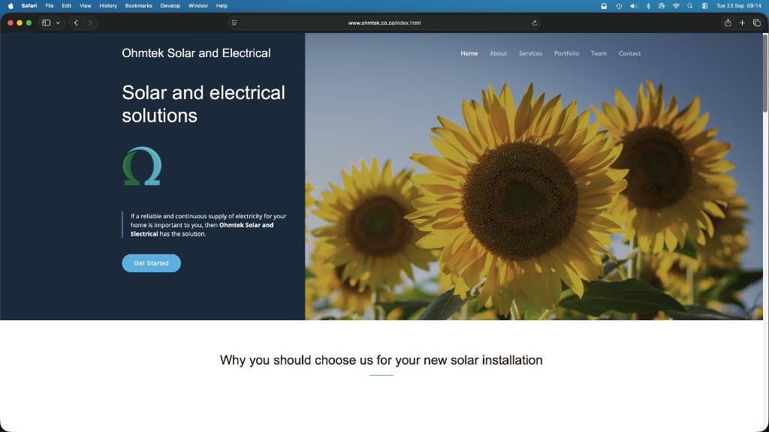
Task: Open the Develop menu
Action: [x=170, y=5]
